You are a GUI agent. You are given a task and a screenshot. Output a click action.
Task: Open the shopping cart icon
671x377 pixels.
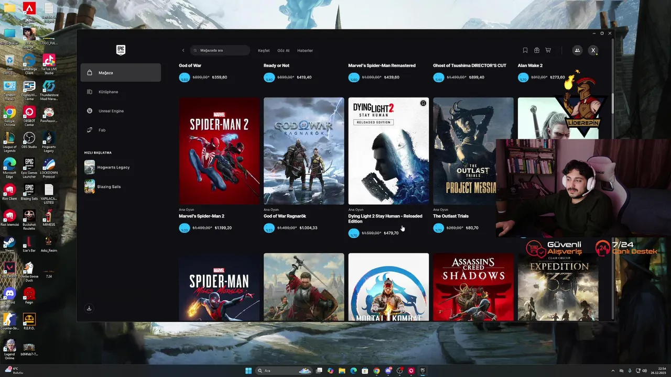point(548,50)
